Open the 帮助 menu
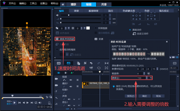Screen dimensions: 180x111 [55, 3]
